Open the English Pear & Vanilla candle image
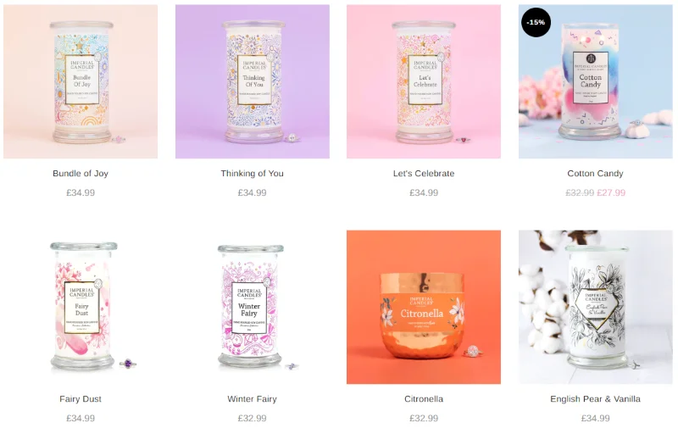This screenshot has width=678, height=428. (x=596, y=307)
